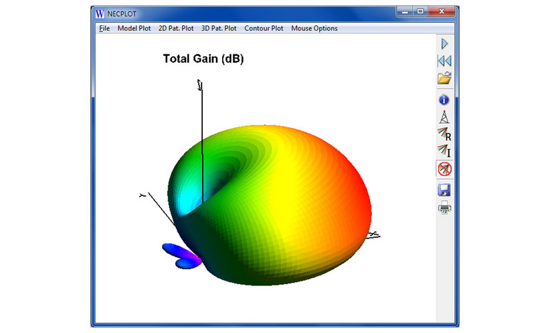Open a file with the folder icon

(x=444, y=78)
